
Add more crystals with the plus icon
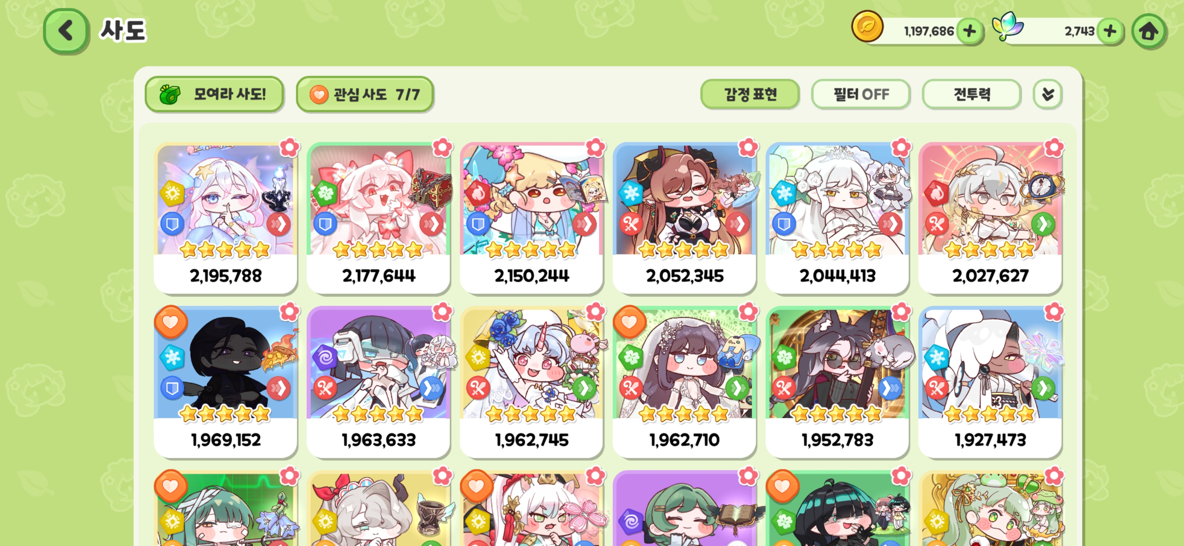(x=1110, y=31)
